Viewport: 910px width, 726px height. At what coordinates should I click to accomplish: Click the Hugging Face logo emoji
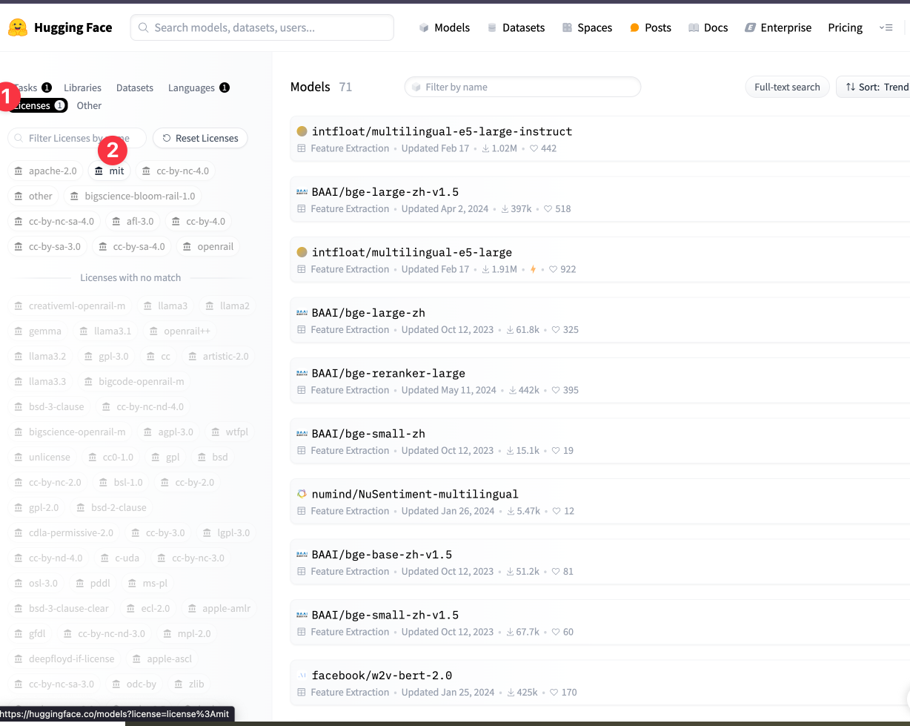18,27
